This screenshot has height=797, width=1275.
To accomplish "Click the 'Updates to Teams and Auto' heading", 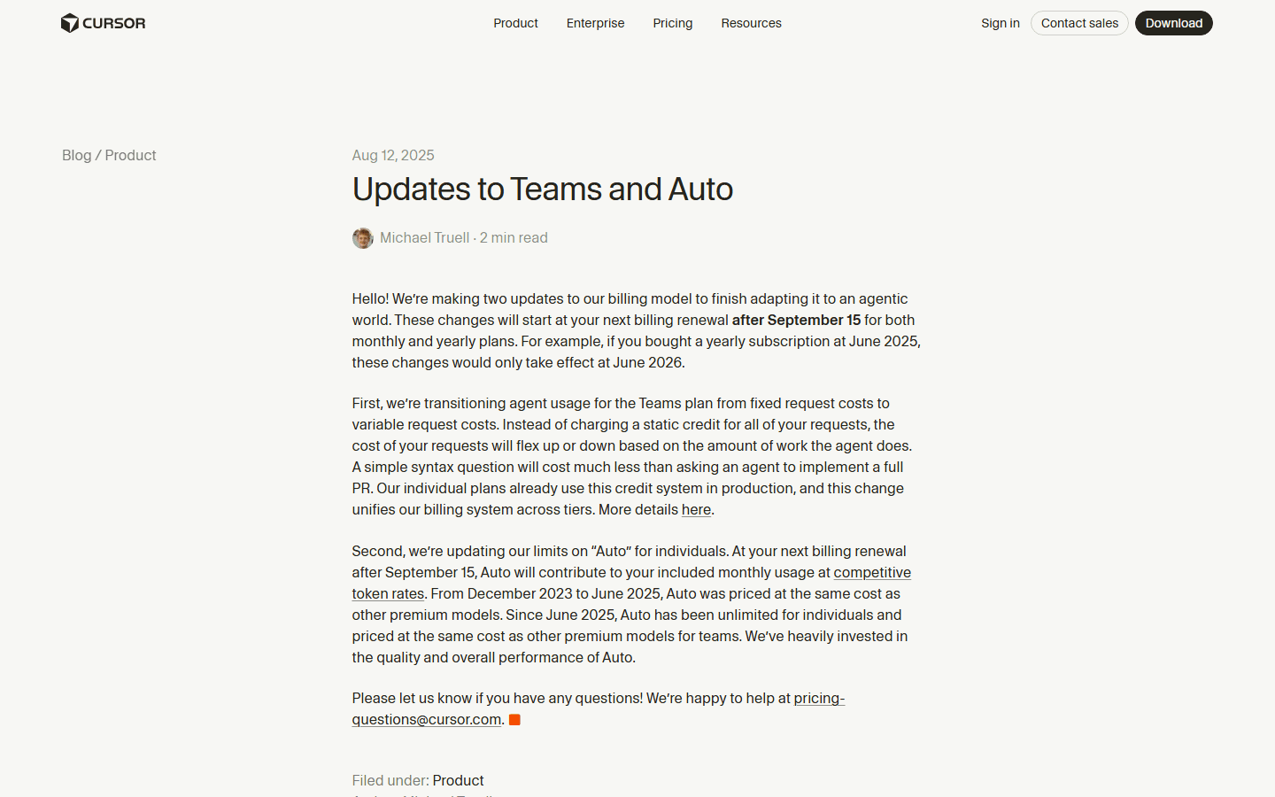I will 543,189.
